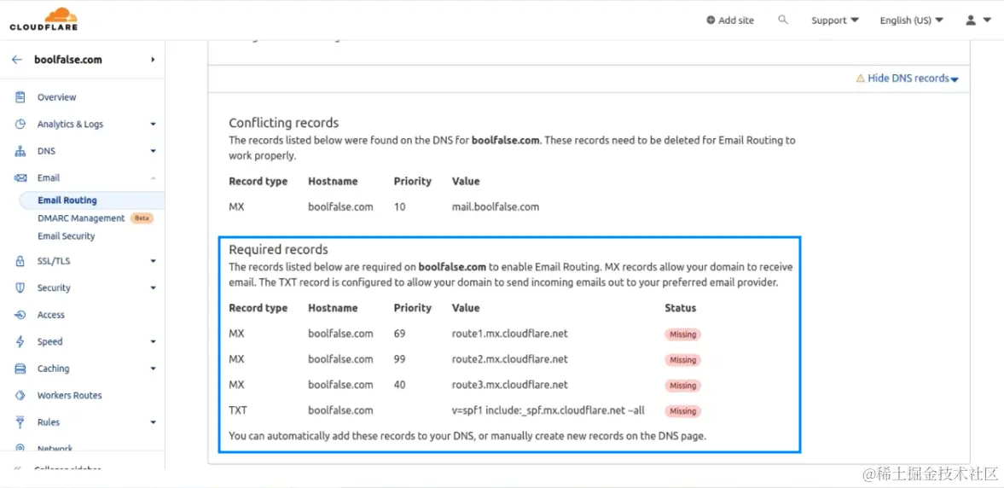Viewport: 1004px width, 488px height.
Task: Click priority 69 in Required records
Action: (400, 334)
